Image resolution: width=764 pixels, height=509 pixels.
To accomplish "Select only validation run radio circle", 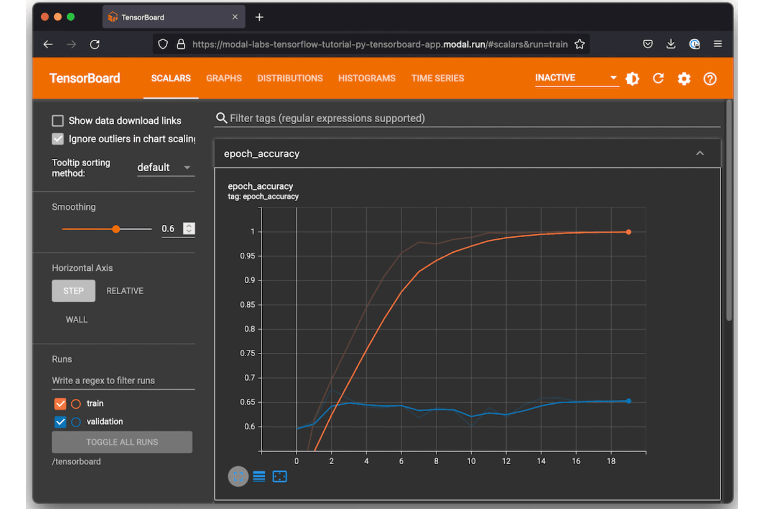I will (x=76, y=422).
